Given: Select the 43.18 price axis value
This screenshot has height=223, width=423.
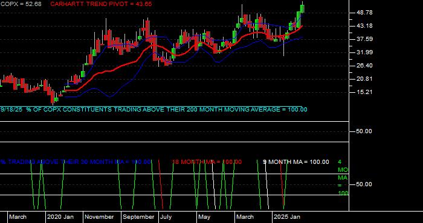Looking at the screenshot, I should coord(364,26).
